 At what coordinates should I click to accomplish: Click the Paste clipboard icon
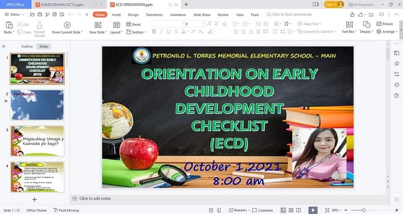click(9, 25)
